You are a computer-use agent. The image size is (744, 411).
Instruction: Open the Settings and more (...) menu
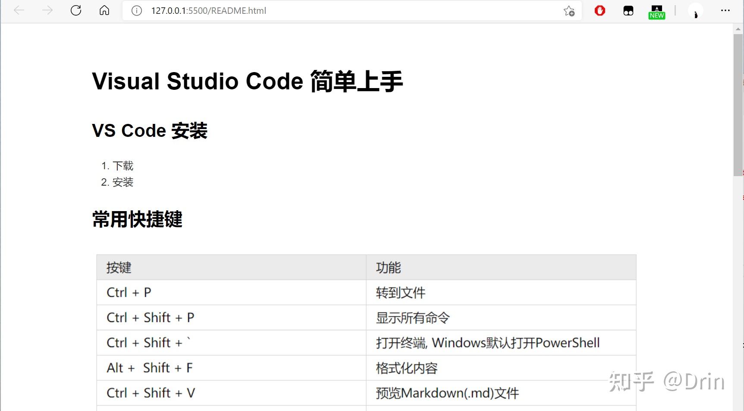pyautogui.click(x=725, y=10)
